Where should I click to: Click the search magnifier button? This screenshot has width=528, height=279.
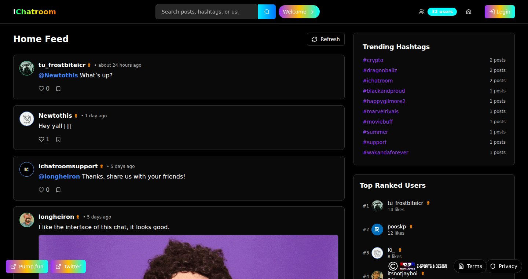point(267,12)
